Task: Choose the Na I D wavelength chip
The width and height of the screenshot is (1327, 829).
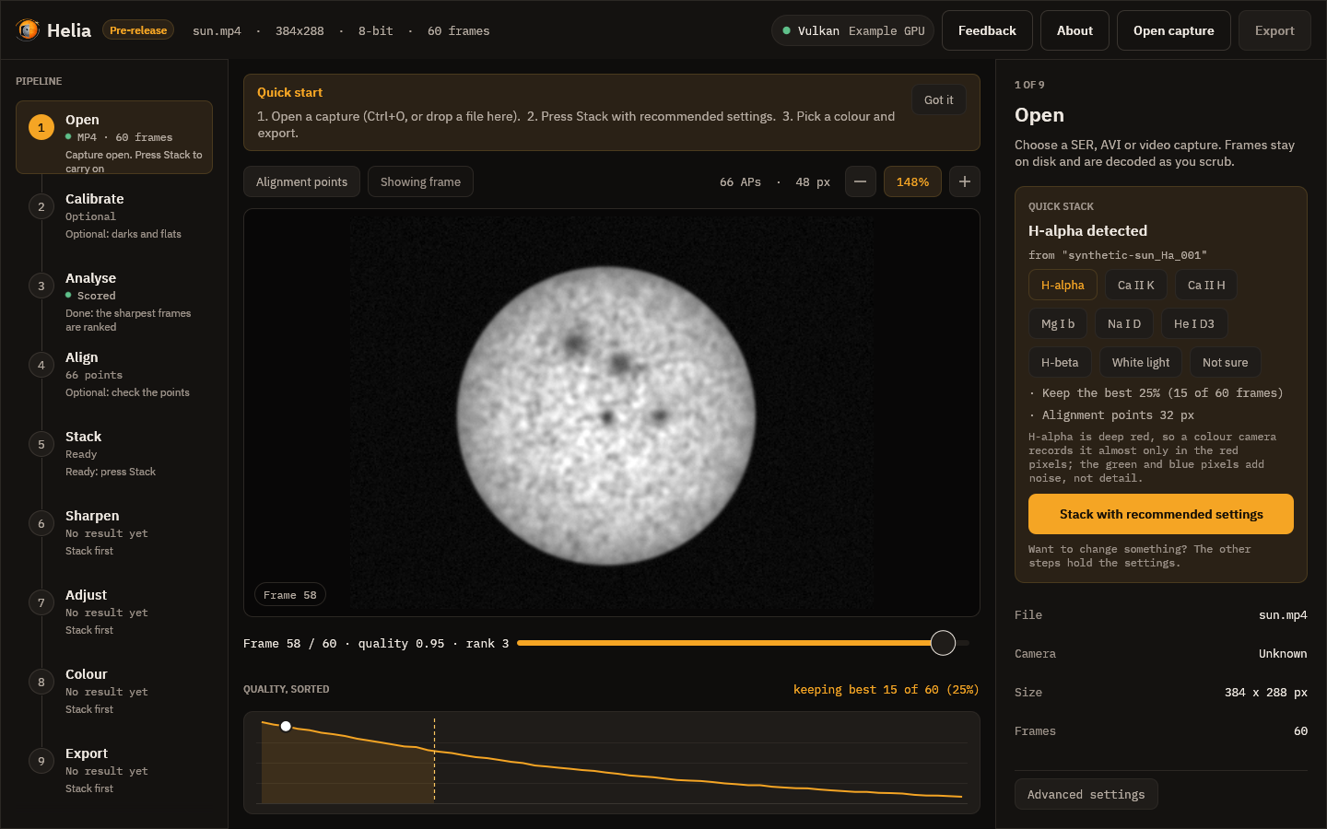Action: [1124, 323]
